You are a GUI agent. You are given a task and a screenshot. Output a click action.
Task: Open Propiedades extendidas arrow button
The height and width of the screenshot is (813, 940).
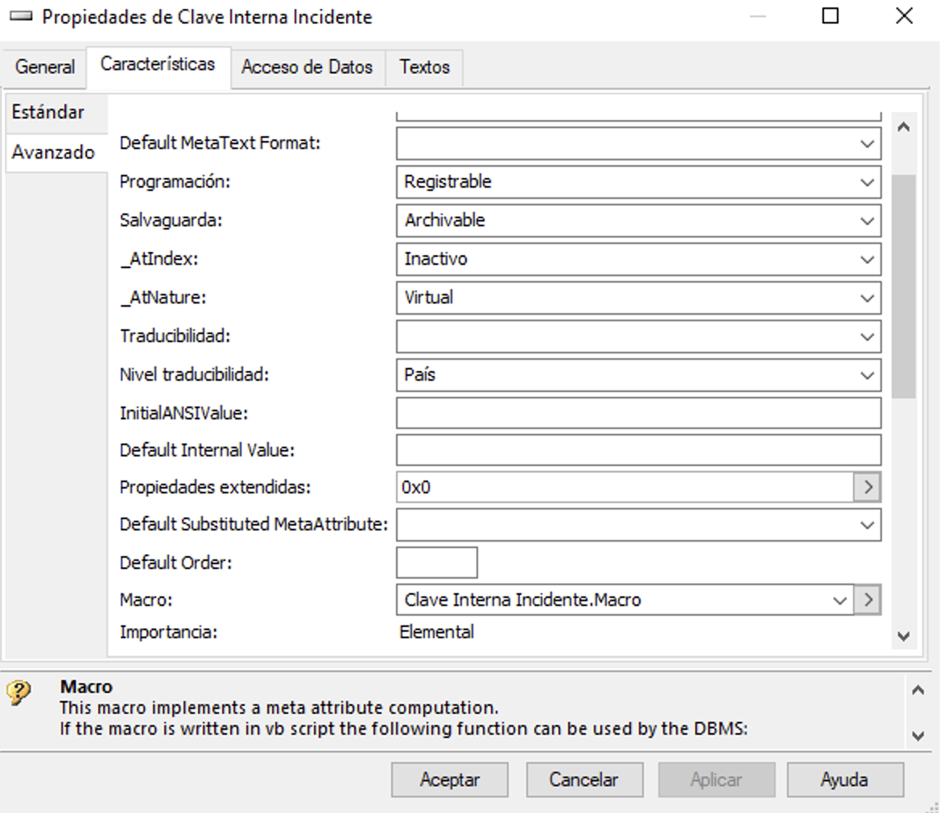coord(868,487)
